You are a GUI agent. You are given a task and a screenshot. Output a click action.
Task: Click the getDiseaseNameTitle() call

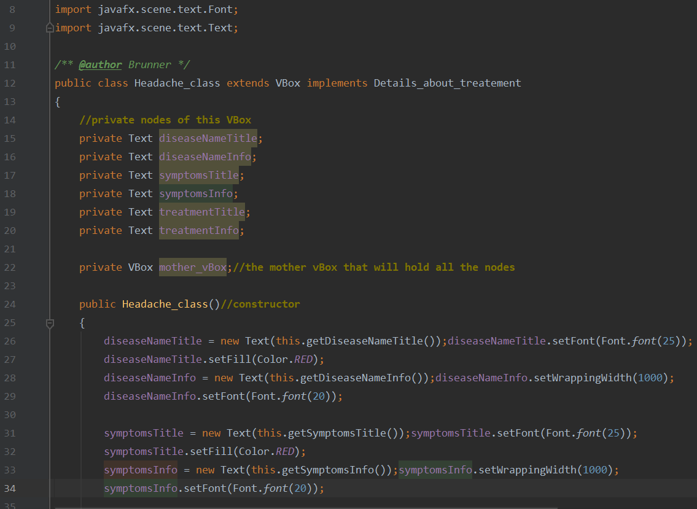coord(370,341)
